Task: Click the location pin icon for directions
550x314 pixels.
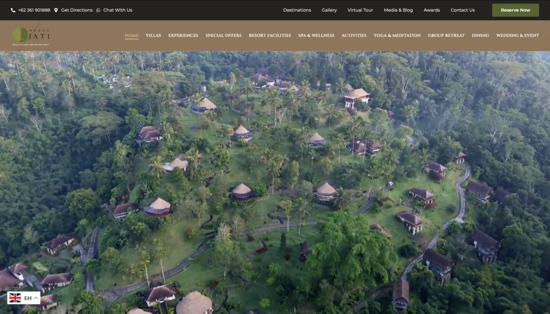Action: [x=56, y=10]
